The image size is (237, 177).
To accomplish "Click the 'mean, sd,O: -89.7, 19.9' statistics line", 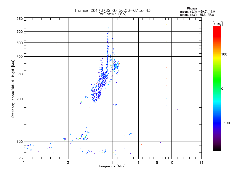I will click(197, 12).
